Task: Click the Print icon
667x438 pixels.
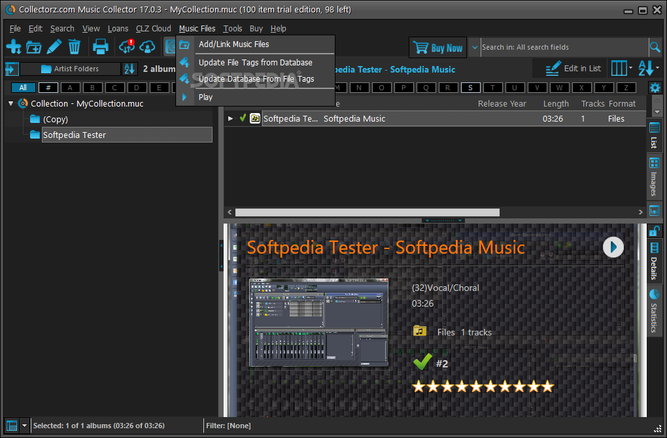Action: tap(101, 46)
